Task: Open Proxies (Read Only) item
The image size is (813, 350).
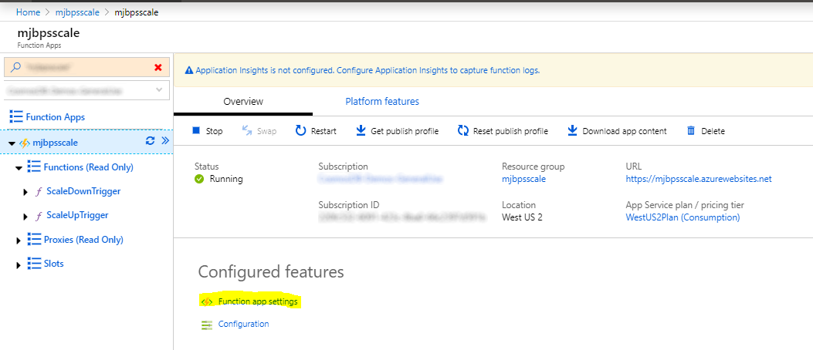Action: click(83, 240)
